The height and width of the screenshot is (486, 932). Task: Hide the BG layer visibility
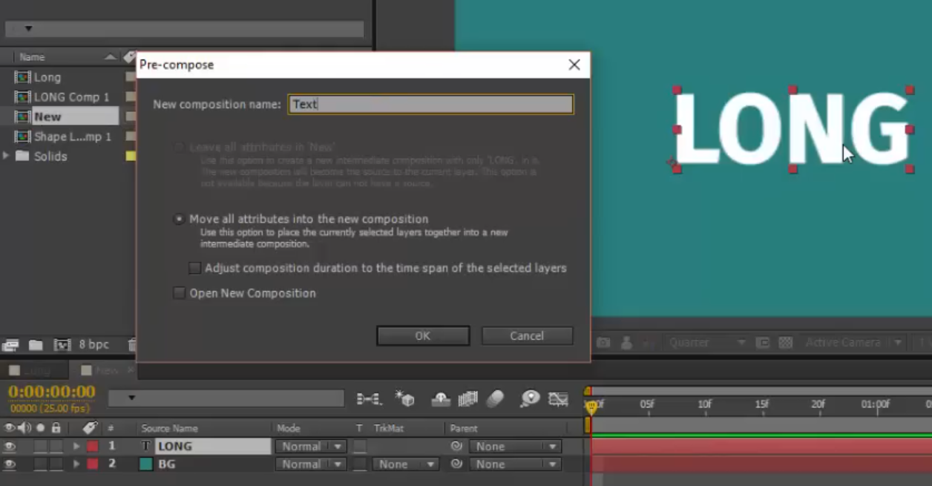pos(10,464)
